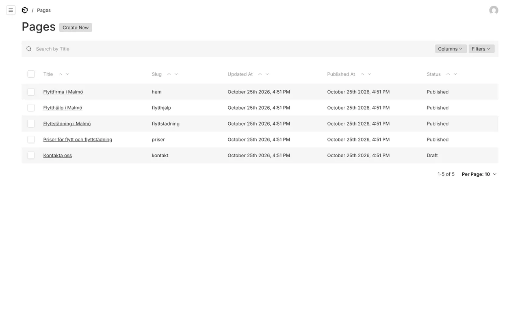Open Priser för flytt och flyttstädning page
Image resolution: width=520 pixels, height=325 pixels.
pos(78,139)
